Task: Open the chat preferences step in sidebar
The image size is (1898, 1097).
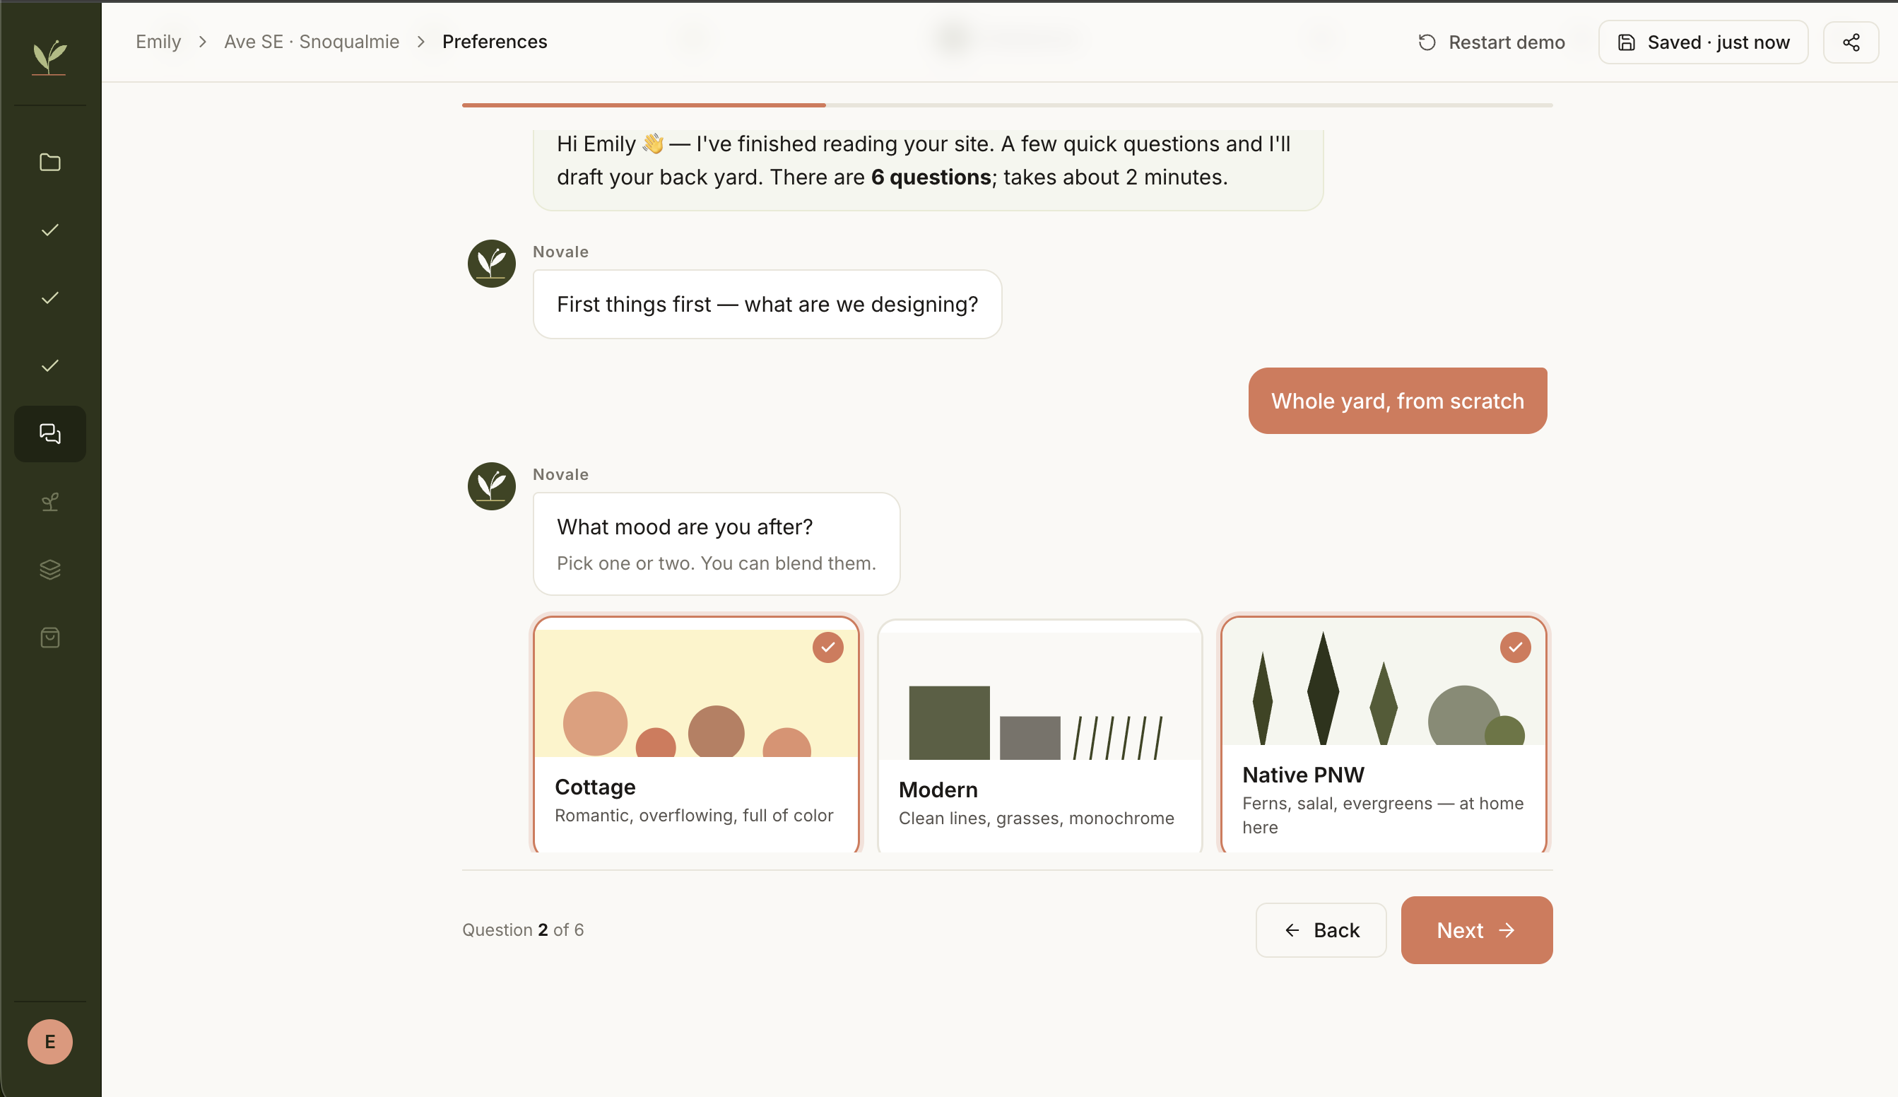Action: click(x=49, y=433)
